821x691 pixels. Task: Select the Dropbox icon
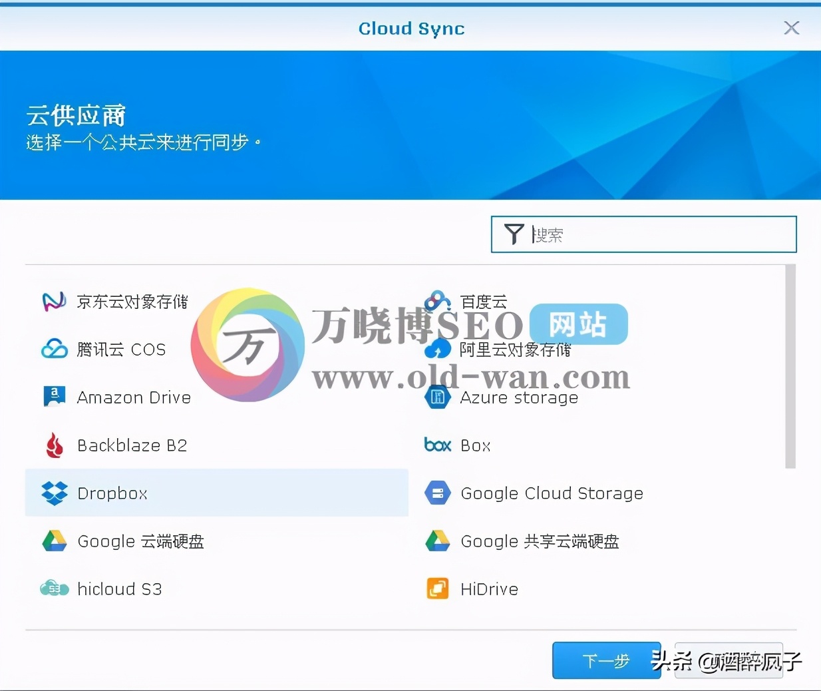54,493
